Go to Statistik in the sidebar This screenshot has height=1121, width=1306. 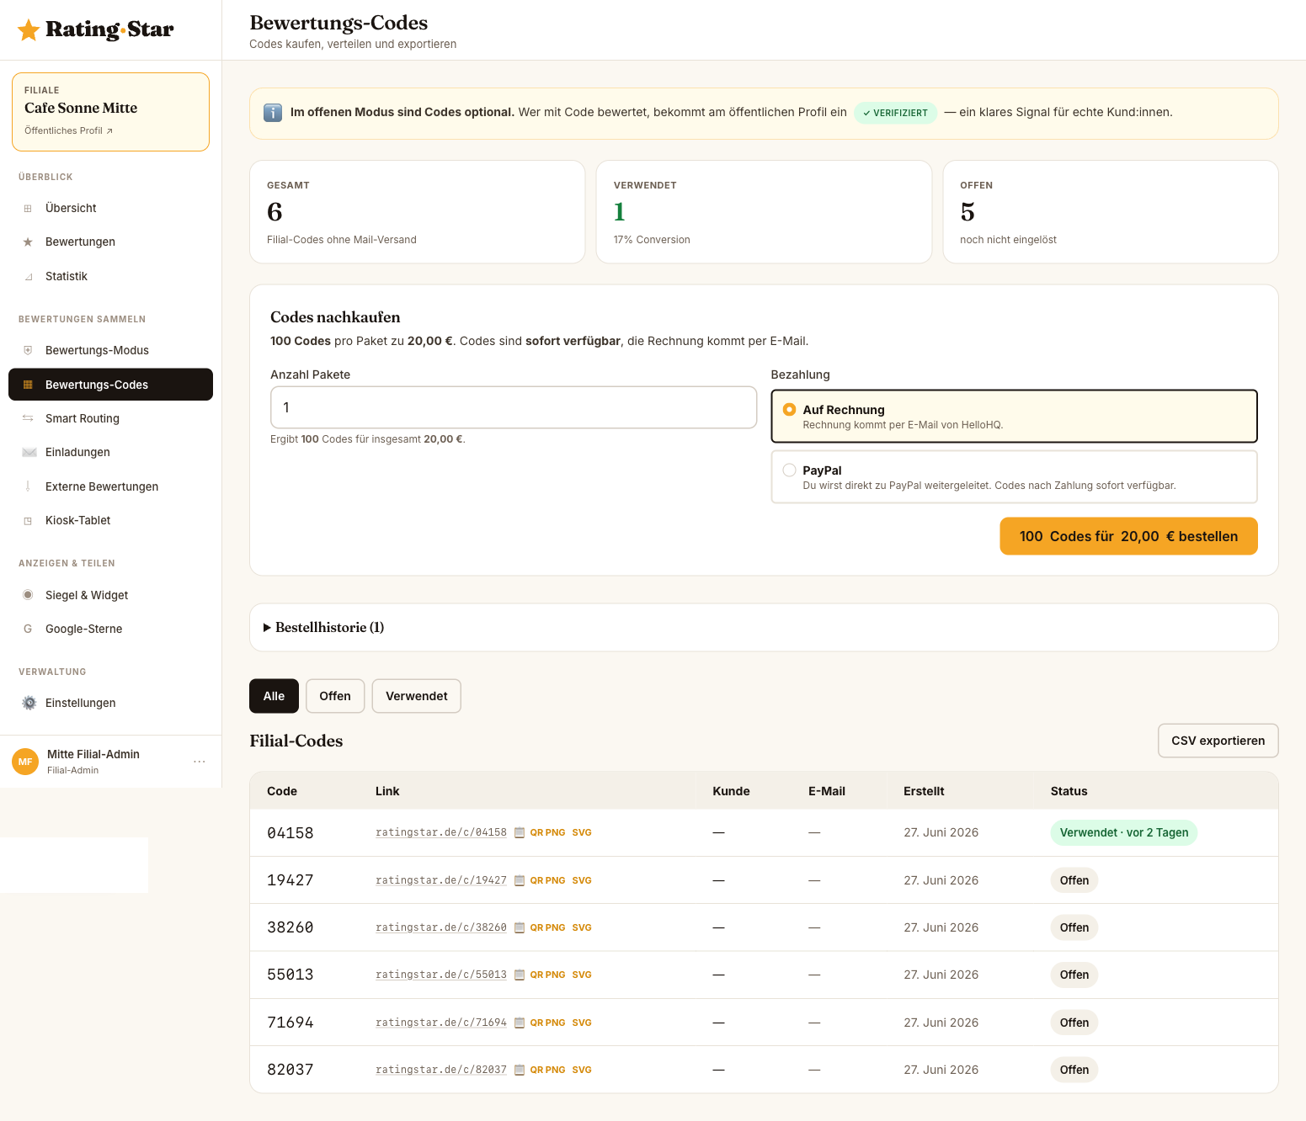point(110,276)
